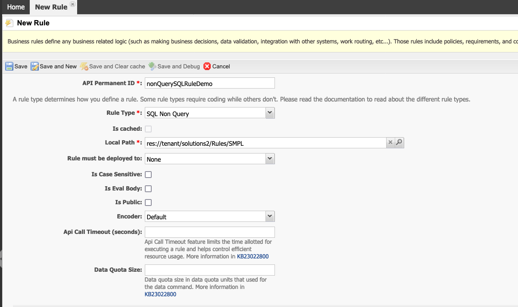Open KB23022800 link under Data Quota Size

160,294
